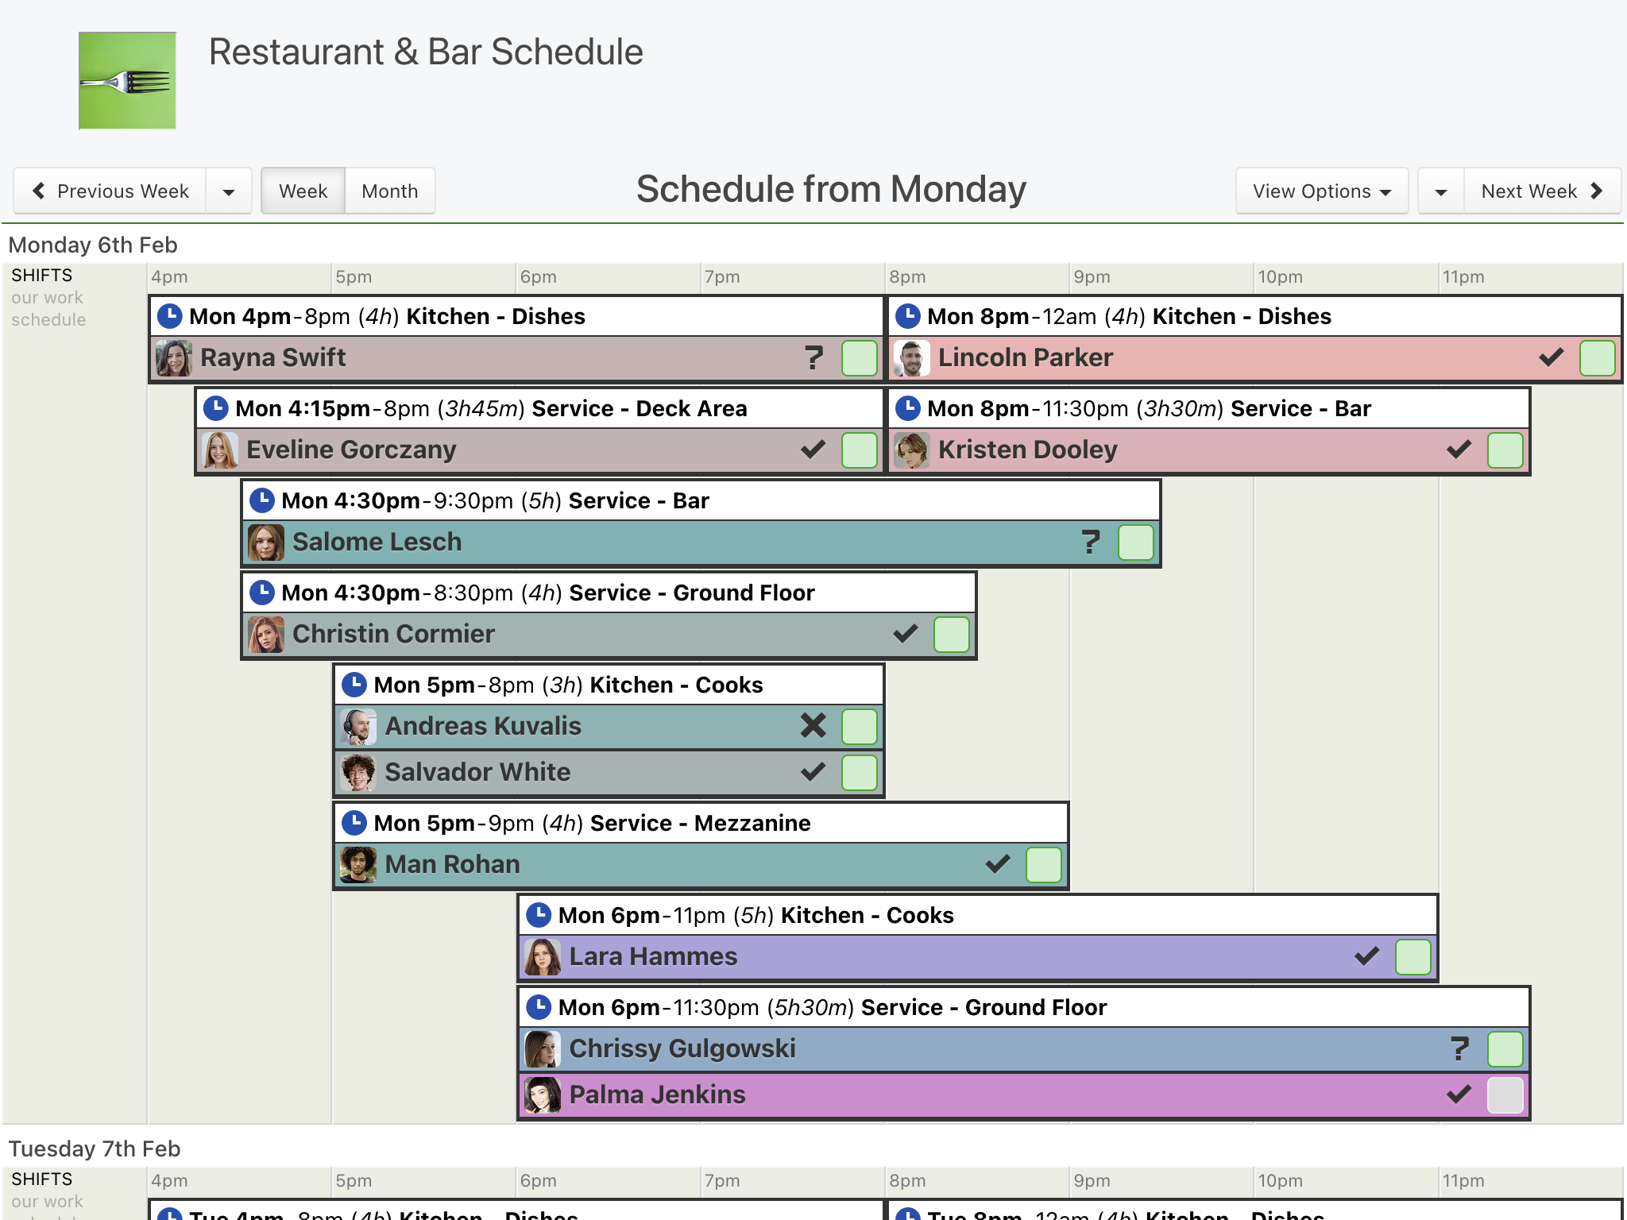Click clock icon on Mon 4pm Kitchen Dishes shift
Image resolution: width=1627 pixels, height=1220 pixels.
pyautogui.click(x=169, y=316)
